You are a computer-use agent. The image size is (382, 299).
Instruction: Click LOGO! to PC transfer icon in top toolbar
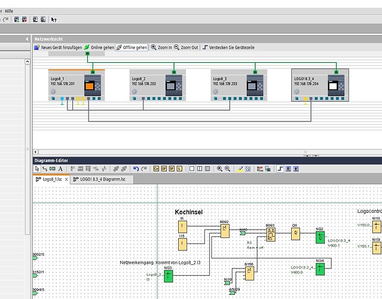pos(43,20)
